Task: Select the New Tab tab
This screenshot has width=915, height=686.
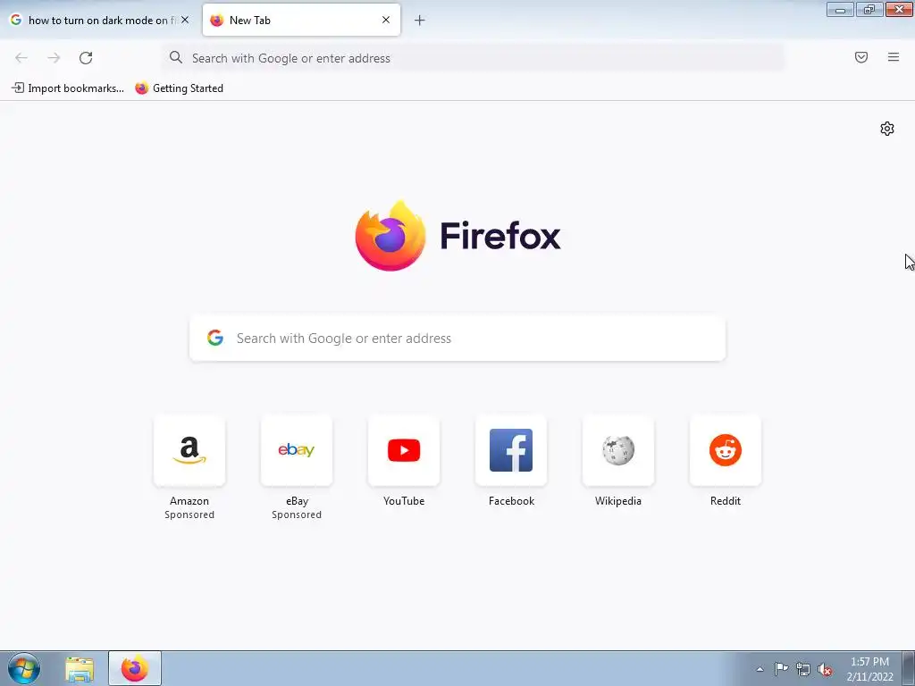Action: [x=301, y=20]
